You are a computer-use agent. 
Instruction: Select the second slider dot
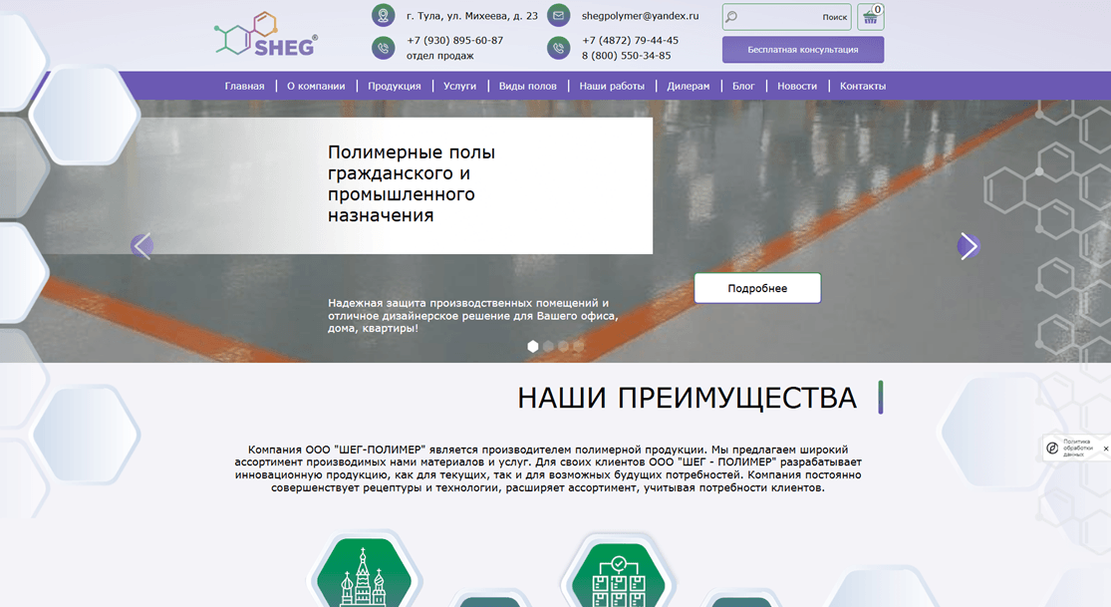pos(548,346)
